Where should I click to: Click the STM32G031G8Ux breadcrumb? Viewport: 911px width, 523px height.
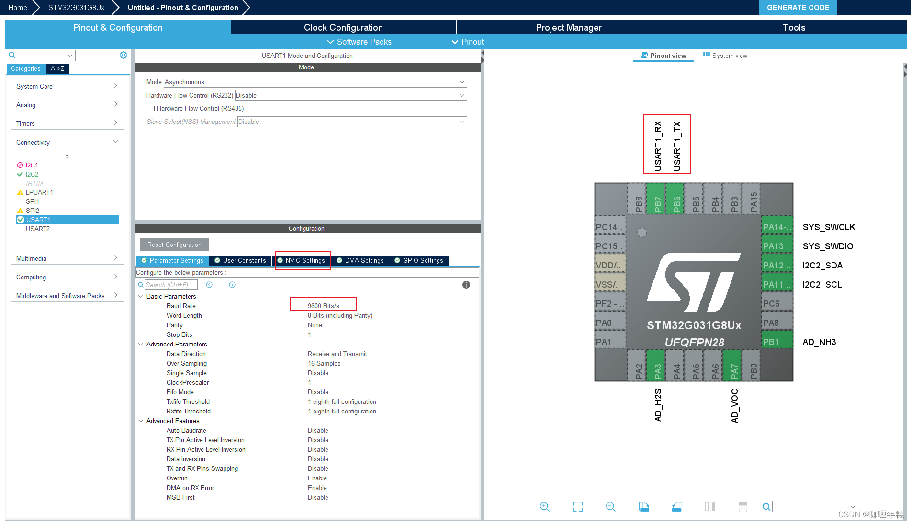[76, 7]
